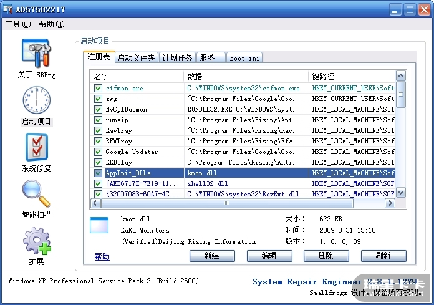Switch to the Boot.ini tab
Image resolution: width=434 pixels, height=305 pixels.
point(244,58)
